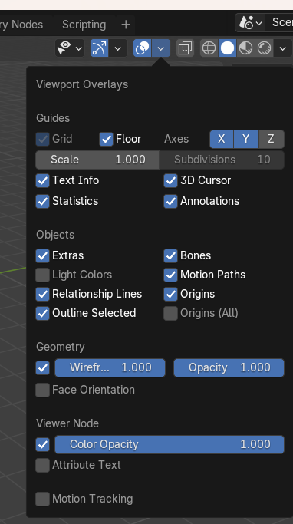Screen dimensions: 293x524
Task: Toggle the Z axis button
Action: coord(272,139)
